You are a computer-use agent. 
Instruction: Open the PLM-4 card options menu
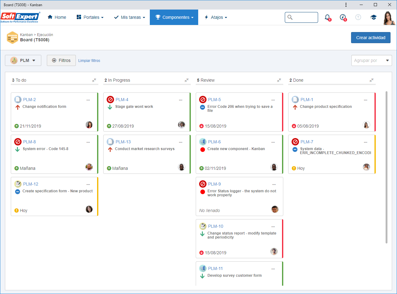[181, 100]
